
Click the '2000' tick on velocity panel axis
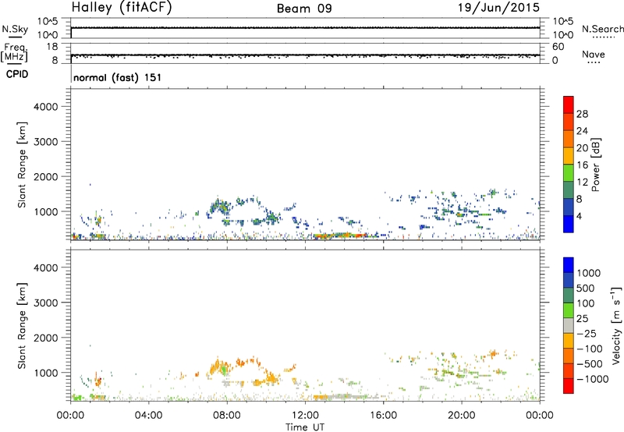click(x=45, y=338)
